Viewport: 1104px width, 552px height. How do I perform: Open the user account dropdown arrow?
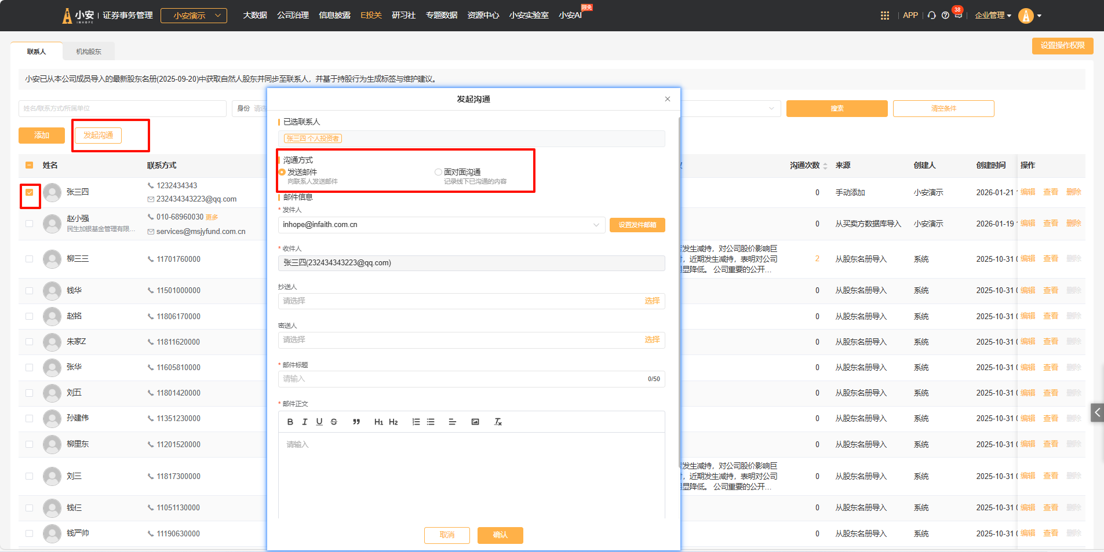pyautogui.click(x=1039, y=16)
